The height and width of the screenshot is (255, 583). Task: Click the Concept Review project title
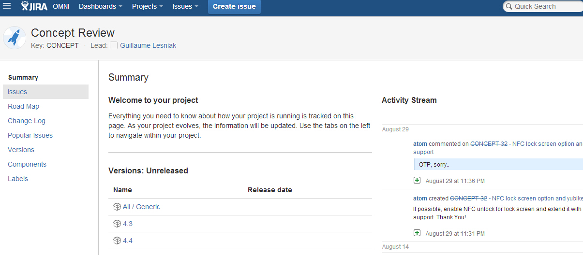73,33
